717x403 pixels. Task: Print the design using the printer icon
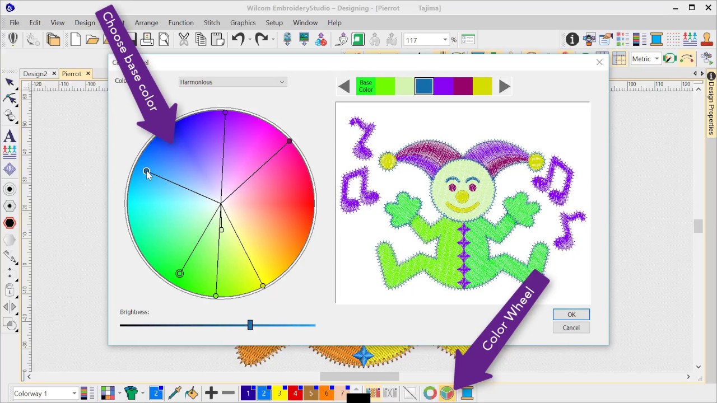click(147, 39)
